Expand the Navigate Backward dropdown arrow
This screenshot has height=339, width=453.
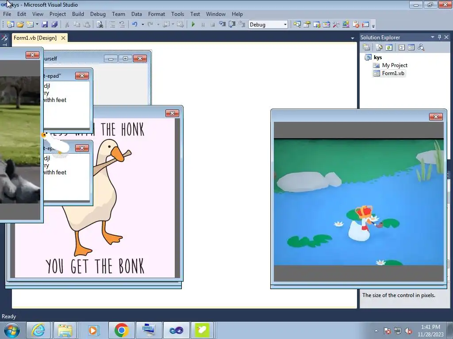pos(173,25)
